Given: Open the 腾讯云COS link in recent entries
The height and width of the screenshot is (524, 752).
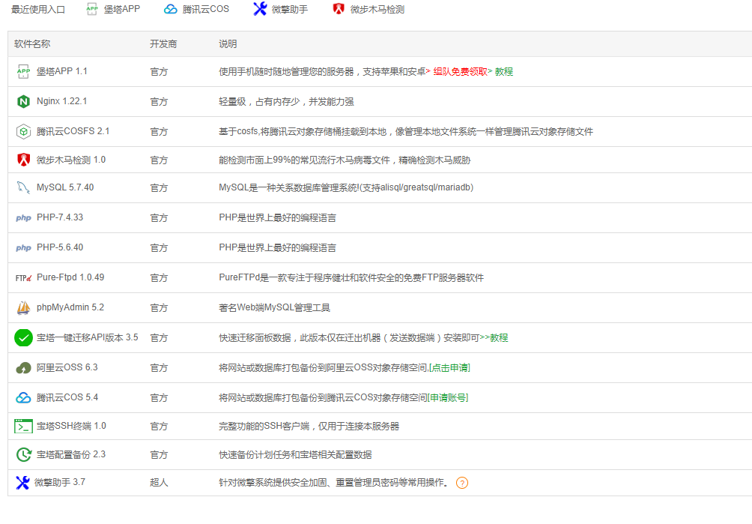Looking at the screenshot, I should point(205,9).
